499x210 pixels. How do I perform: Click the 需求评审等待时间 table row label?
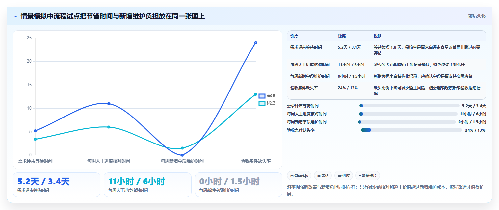(306, 47)
